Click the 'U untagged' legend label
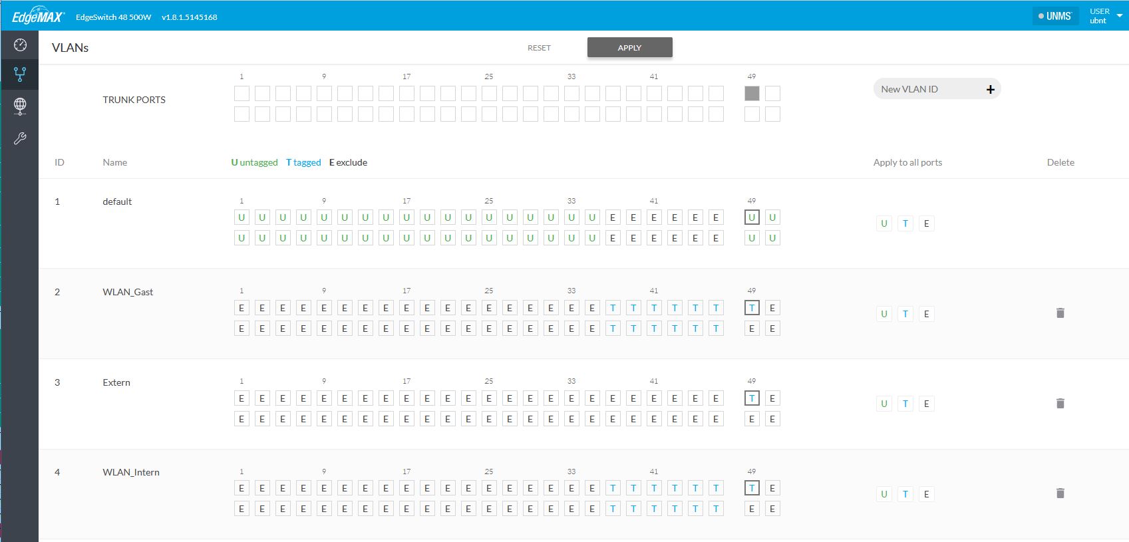The width and height of the screenshot is (1129, 542). tap(254, 162)
